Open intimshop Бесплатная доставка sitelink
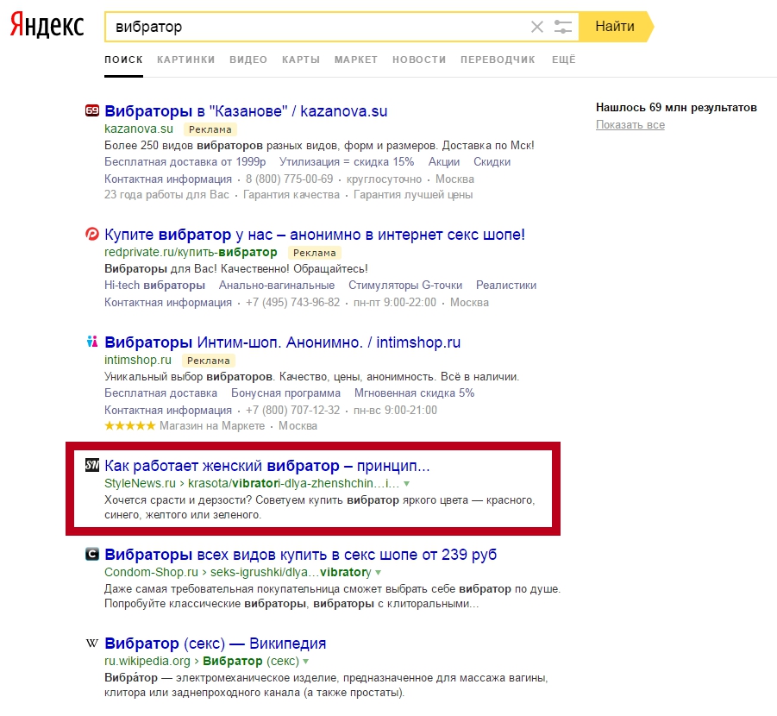Screen dimensions: 777x716 point(160,393)
